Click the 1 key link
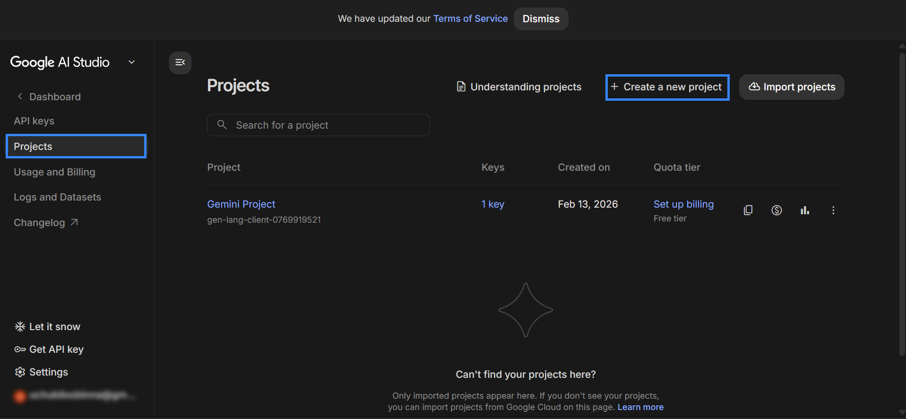The image size is (906, 419). [x=493, y=204]
